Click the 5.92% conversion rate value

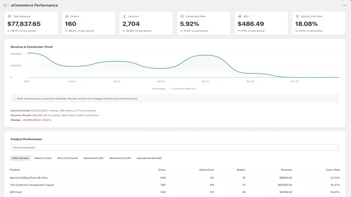[190, 24]
